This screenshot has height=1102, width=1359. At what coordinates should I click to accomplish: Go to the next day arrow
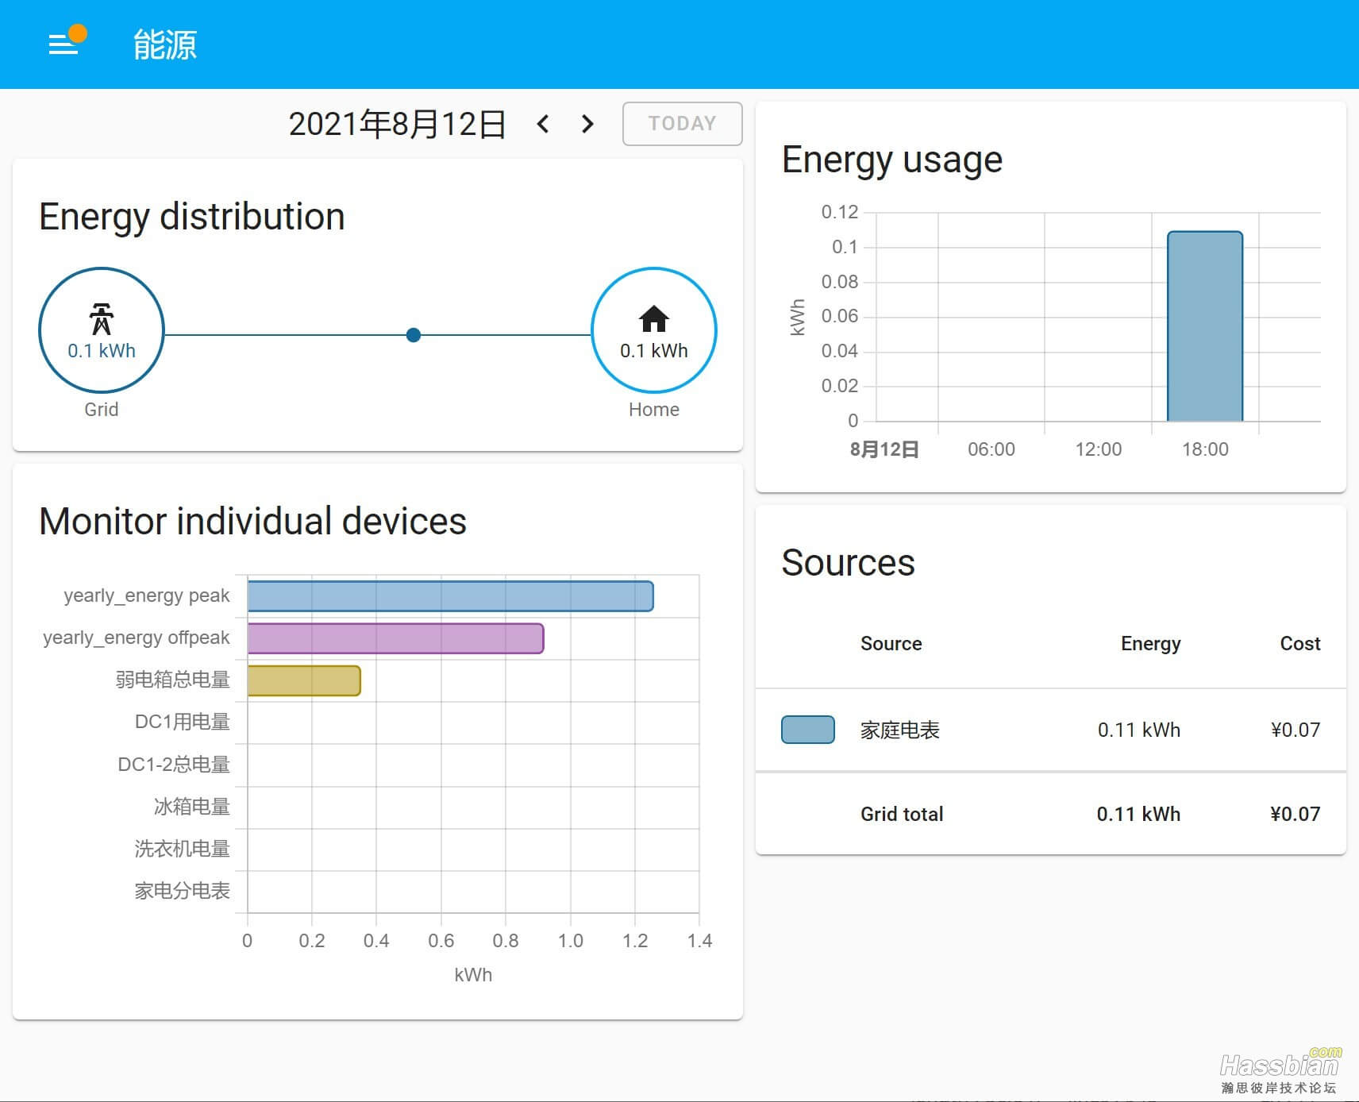(587, 124)
